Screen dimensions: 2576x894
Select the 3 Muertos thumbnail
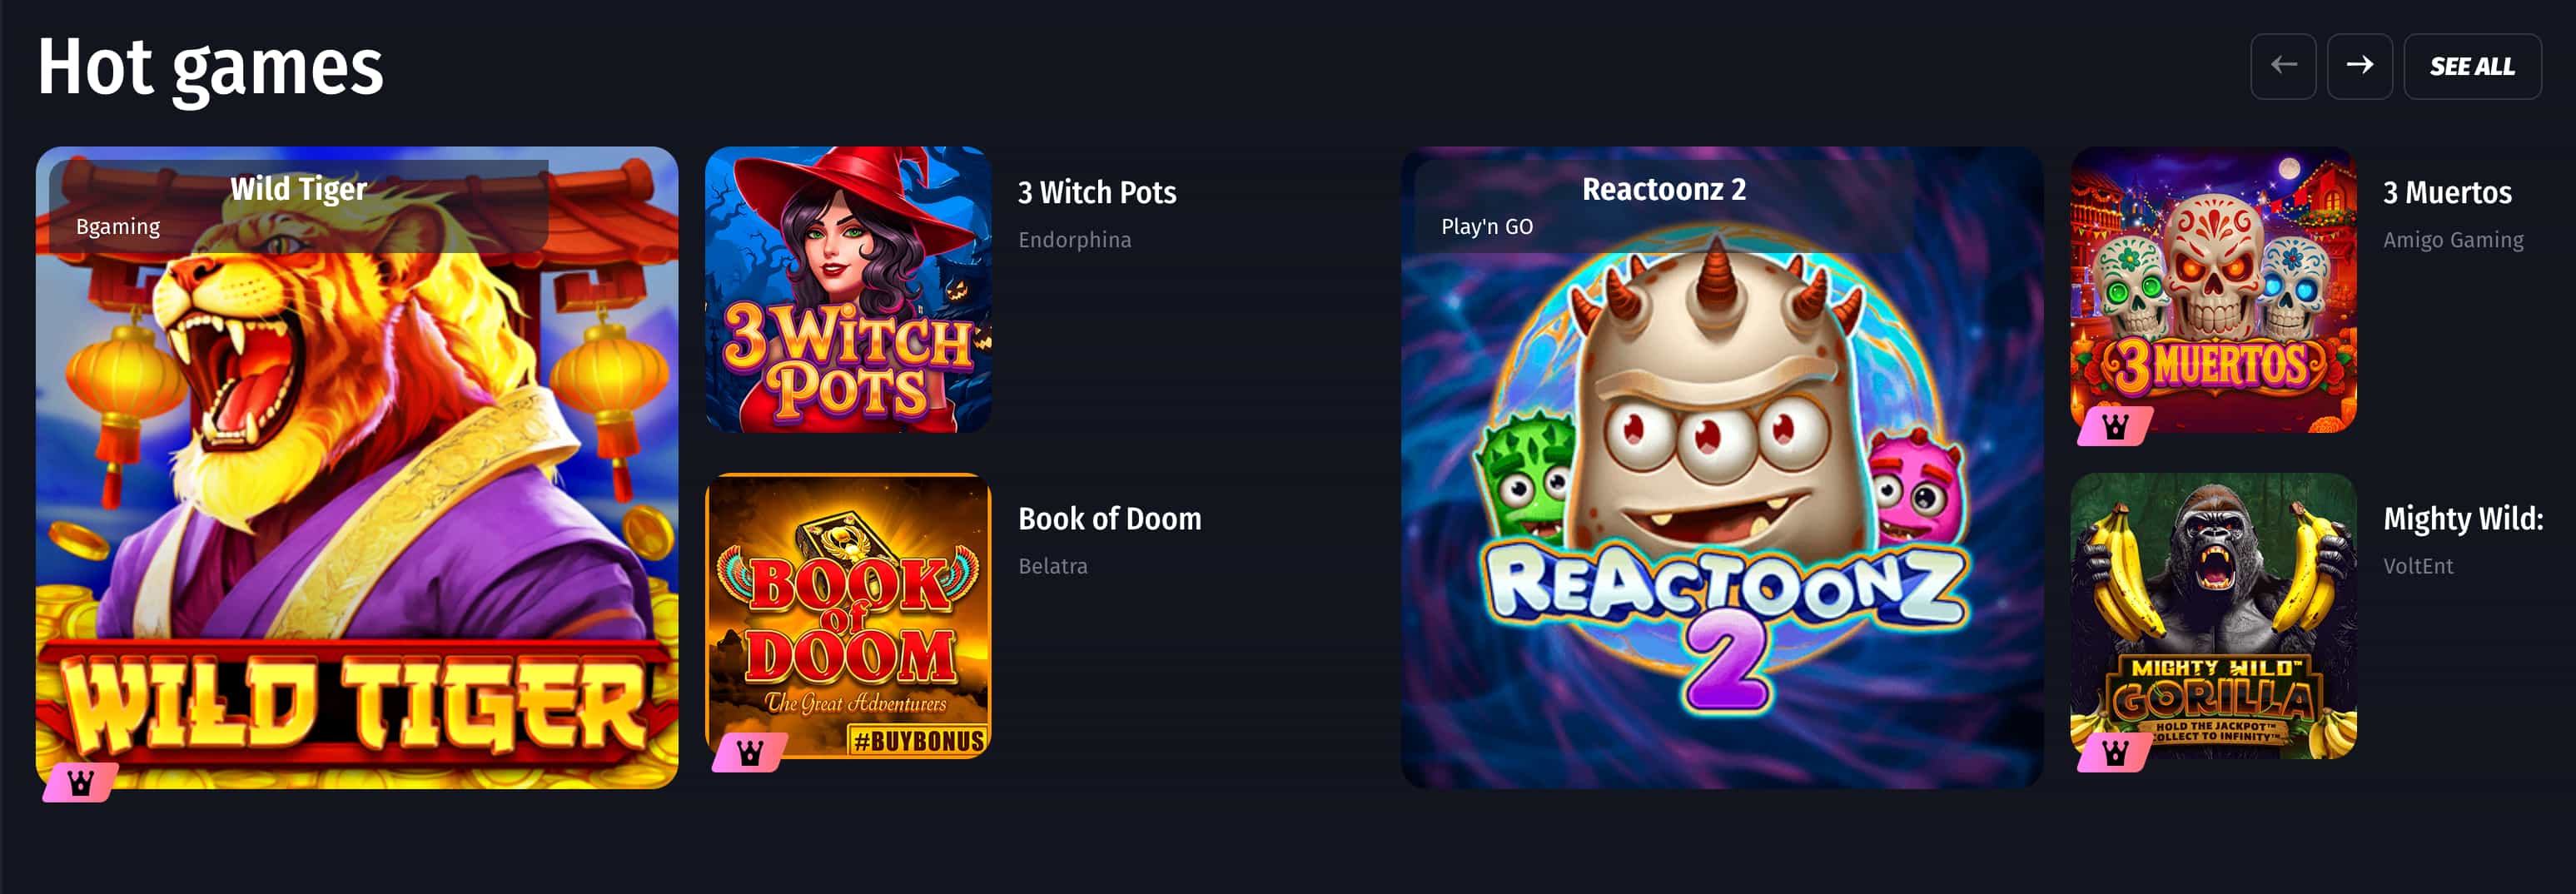point(2213,290)
